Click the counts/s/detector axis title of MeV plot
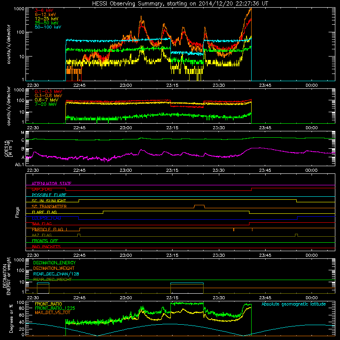The width and height of the screenshot is (340, 340). (x=8, y=106)
